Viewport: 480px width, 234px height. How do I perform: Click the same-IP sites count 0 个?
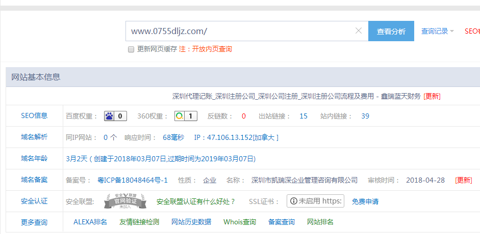tap(110, 137)
